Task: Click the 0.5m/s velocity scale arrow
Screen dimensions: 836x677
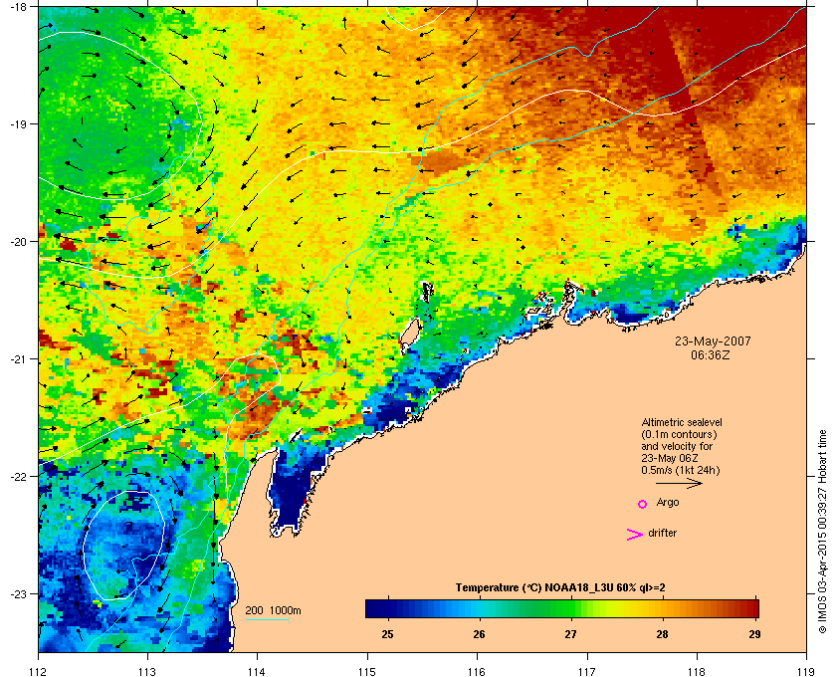Action: [x=679, y=484]
